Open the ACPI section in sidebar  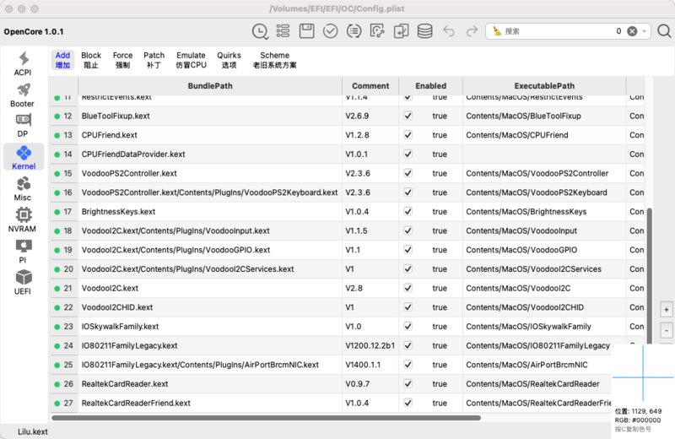pos(23,64)
